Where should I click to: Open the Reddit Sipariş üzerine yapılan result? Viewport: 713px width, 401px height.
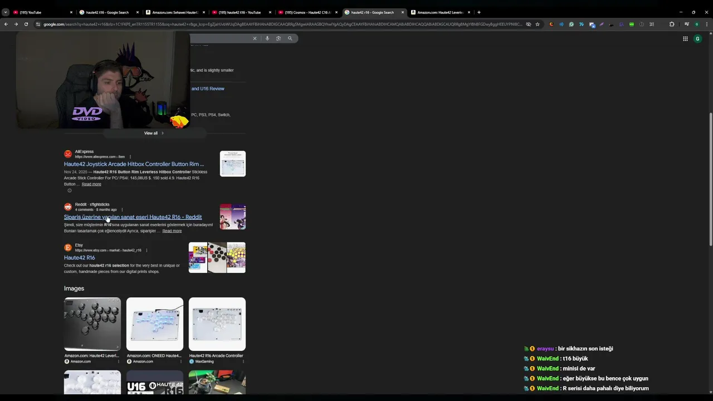pos(133,217)
